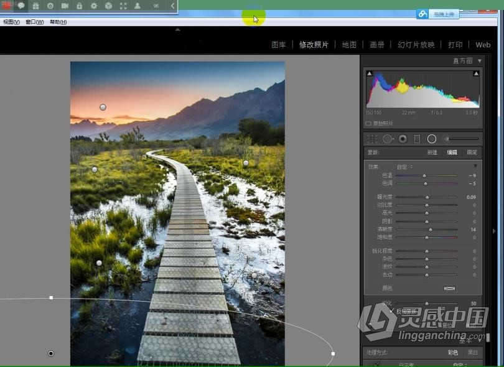Image resolution: width=504 pixels, height=367 pixels.
Task: Select the red eye correction tool icon
Action: tap(403, 139)
